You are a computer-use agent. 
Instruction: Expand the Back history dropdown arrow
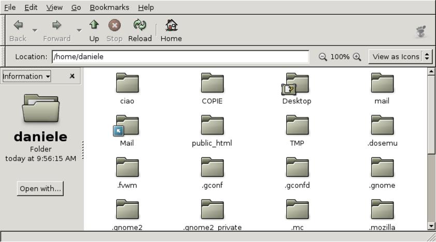pos(35,30)
